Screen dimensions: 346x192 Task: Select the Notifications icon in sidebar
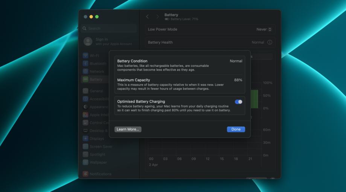tap(85, 174)
